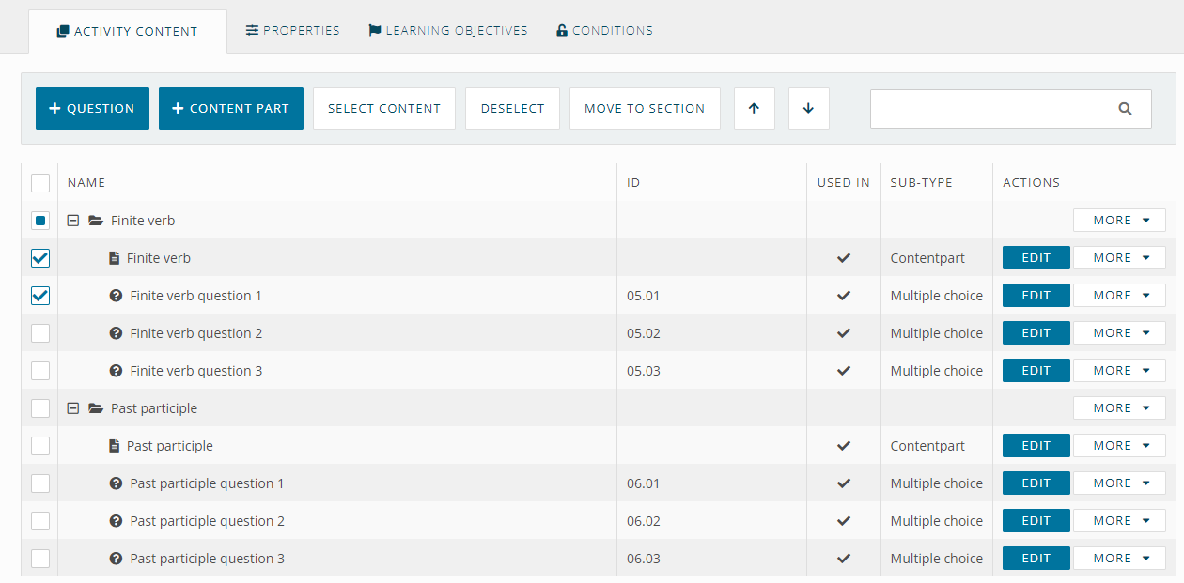Check Past participle question 3 checkbox
Screen dimensions: 1184x583
click(40, 559)
